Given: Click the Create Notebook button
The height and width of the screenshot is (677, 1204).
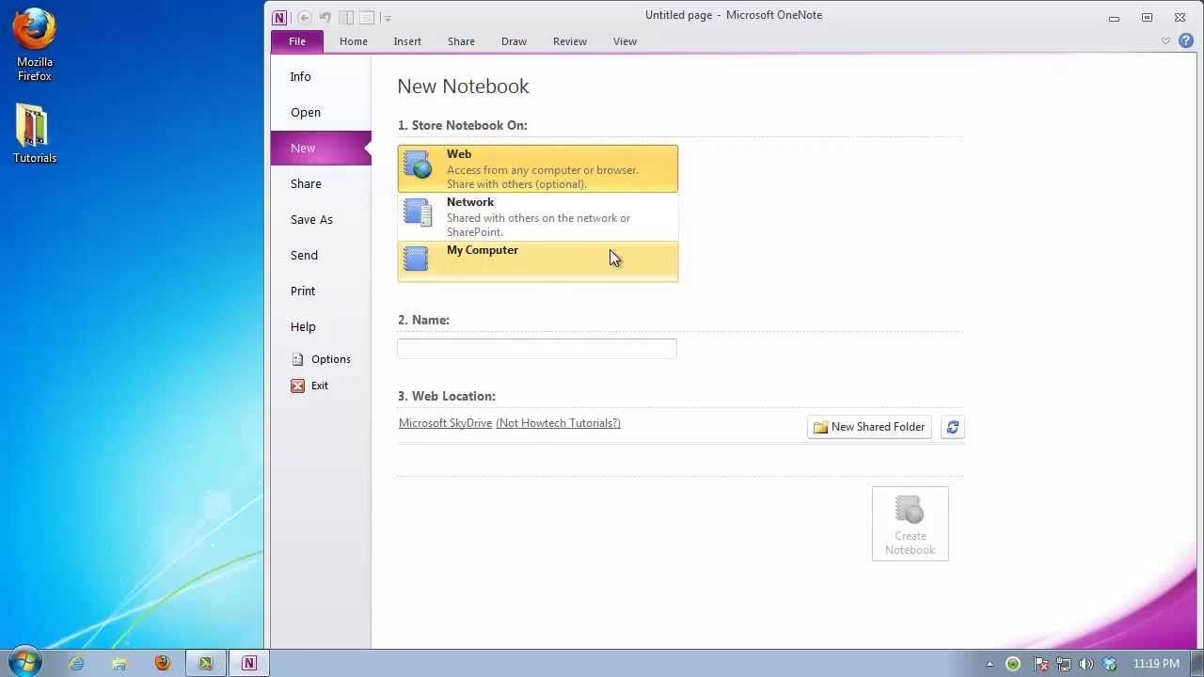Looking at the screenshot, I should coord(910,524).
